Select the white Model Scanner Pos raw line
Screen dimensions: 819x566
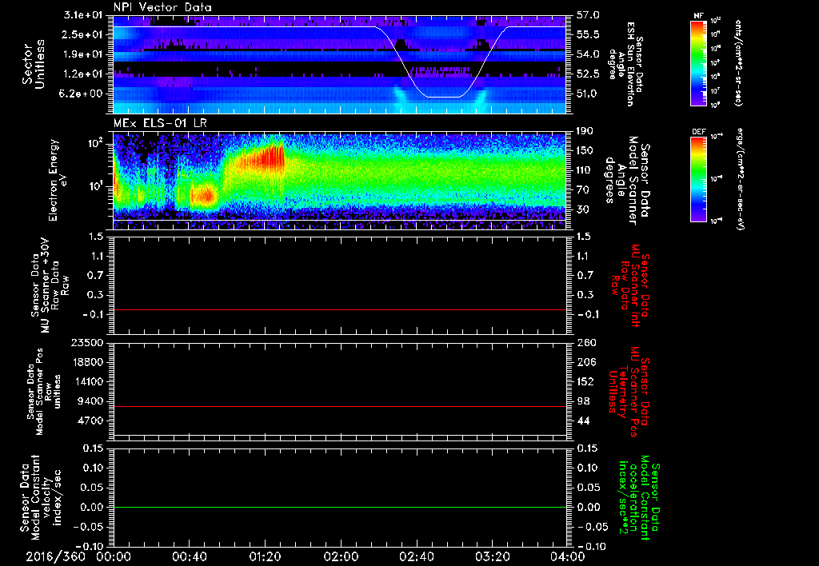click(339, 435)
